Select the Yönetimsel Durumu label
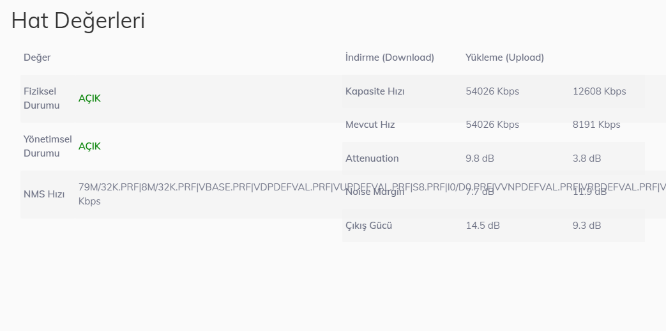The width and height of the screenshot is (666, 331). click(47, 146)
